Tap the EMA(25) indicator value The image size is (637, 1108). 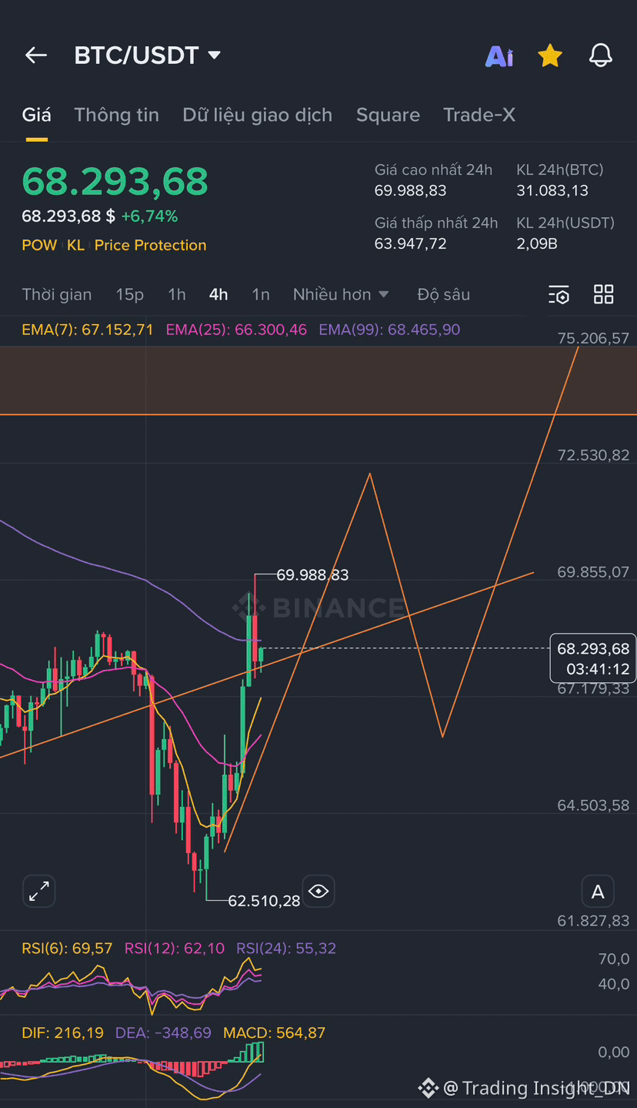click(236, 330)
